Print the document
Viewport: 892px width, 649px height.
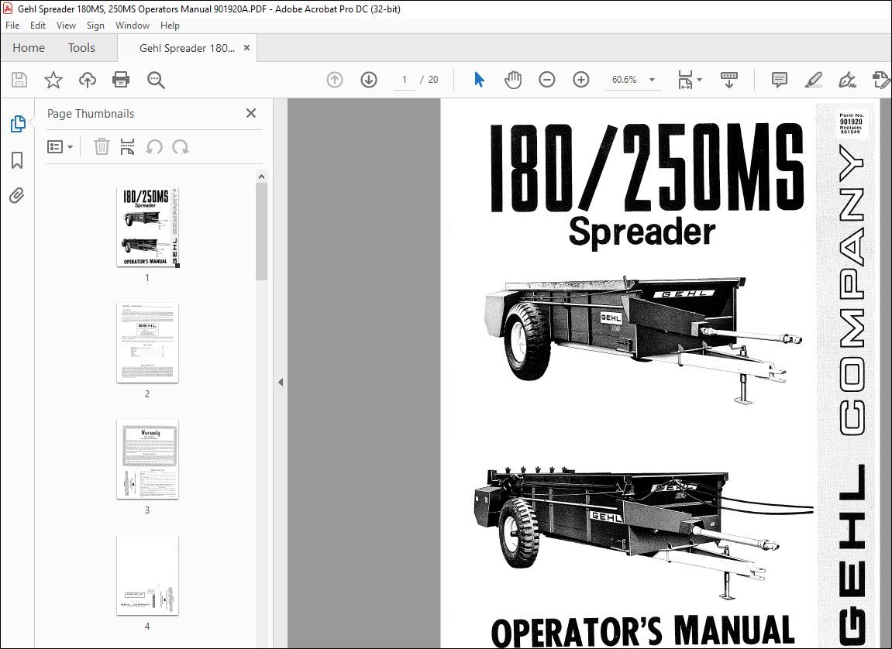[121, 79]
